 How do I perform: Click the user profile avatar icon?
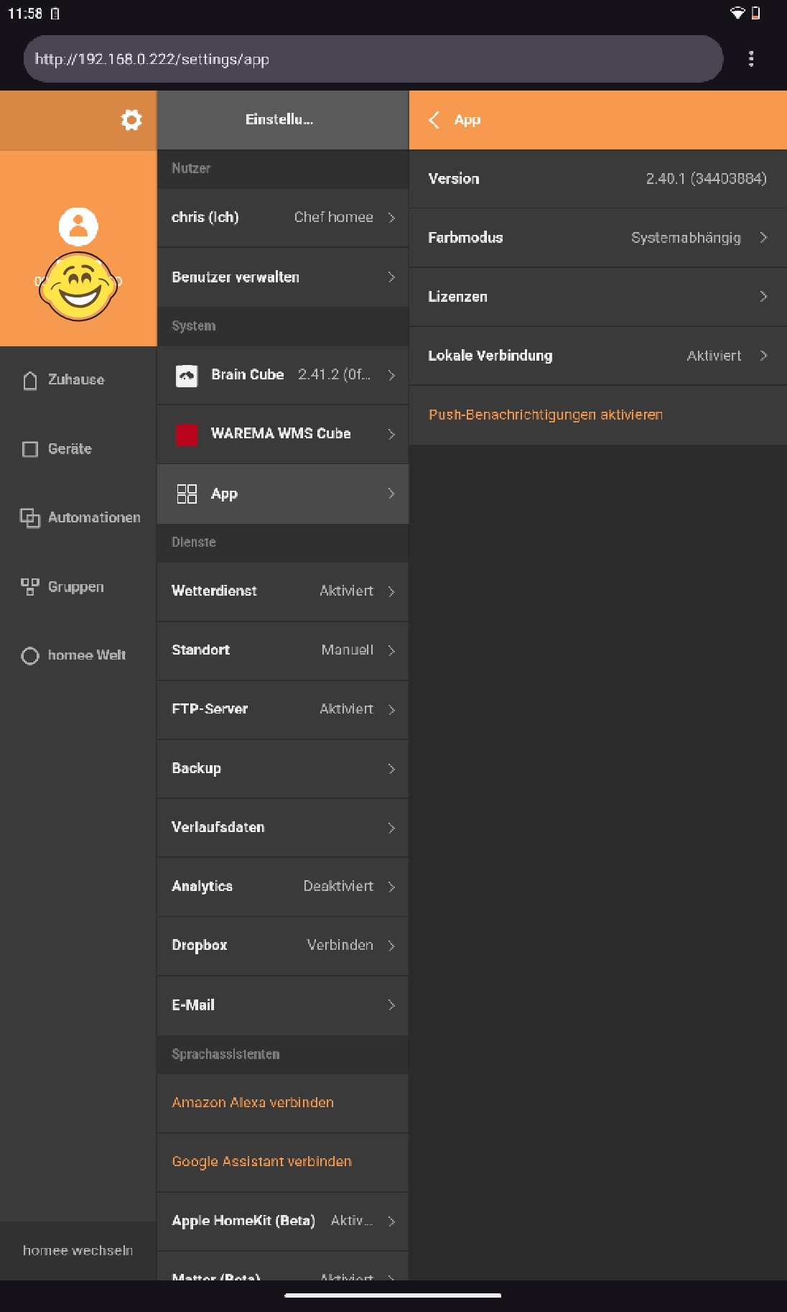(x=78, y=226)
